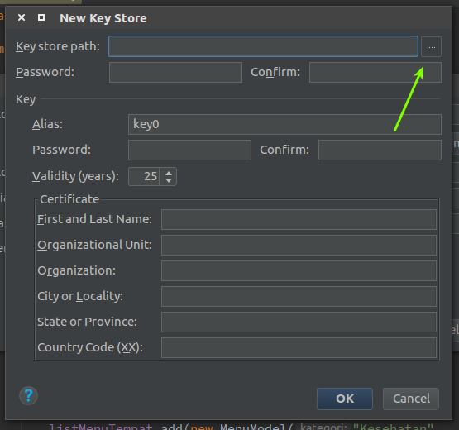The width and height of the screenshot is (459, 430).
Task: Edit the Alias field containing key0
Action: coord(284,124)
